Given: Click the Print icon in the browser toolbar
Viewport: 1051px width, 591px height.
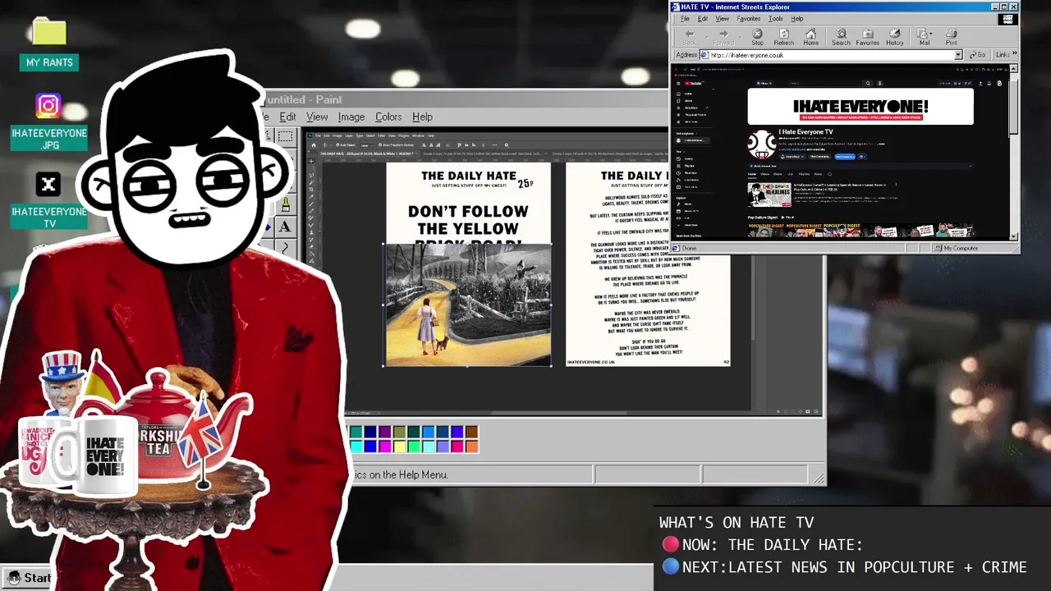Looking at the screenshot, I should [951, 37].
